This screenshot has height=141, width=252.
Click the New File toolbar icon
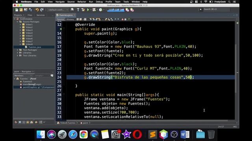point(17,10)
